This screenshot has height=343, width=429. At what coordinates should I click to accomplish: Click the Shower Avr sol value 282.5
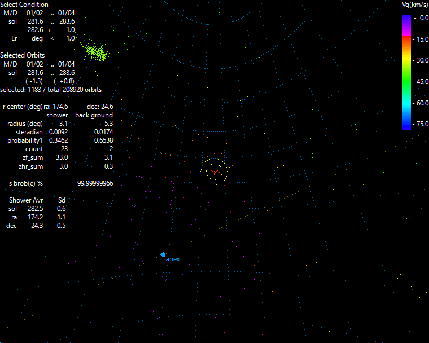click(36, 209)
